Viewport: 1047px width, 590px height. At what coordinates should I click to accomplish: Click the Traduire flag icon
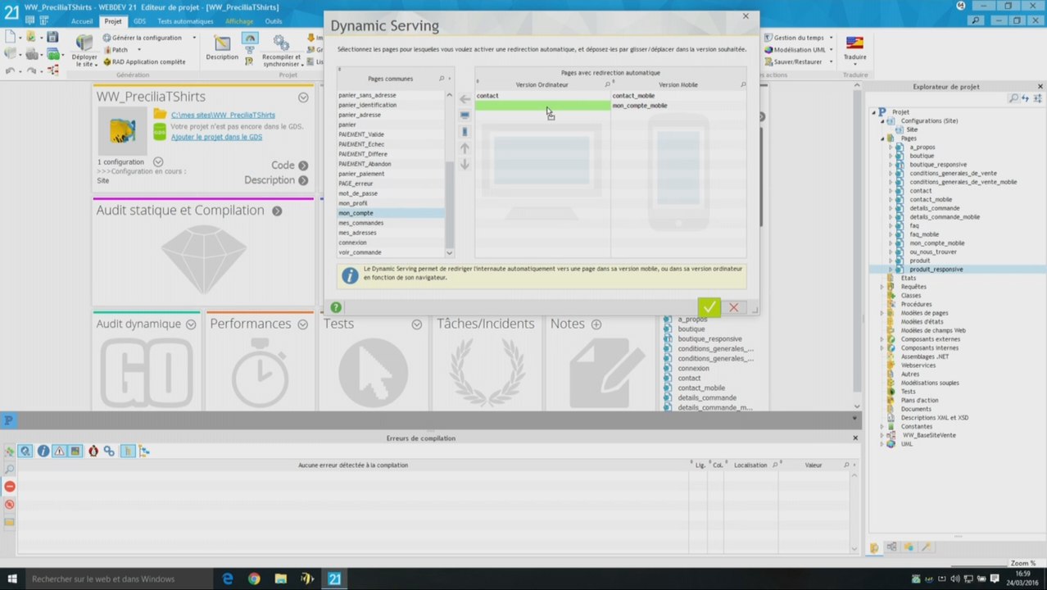854,43
